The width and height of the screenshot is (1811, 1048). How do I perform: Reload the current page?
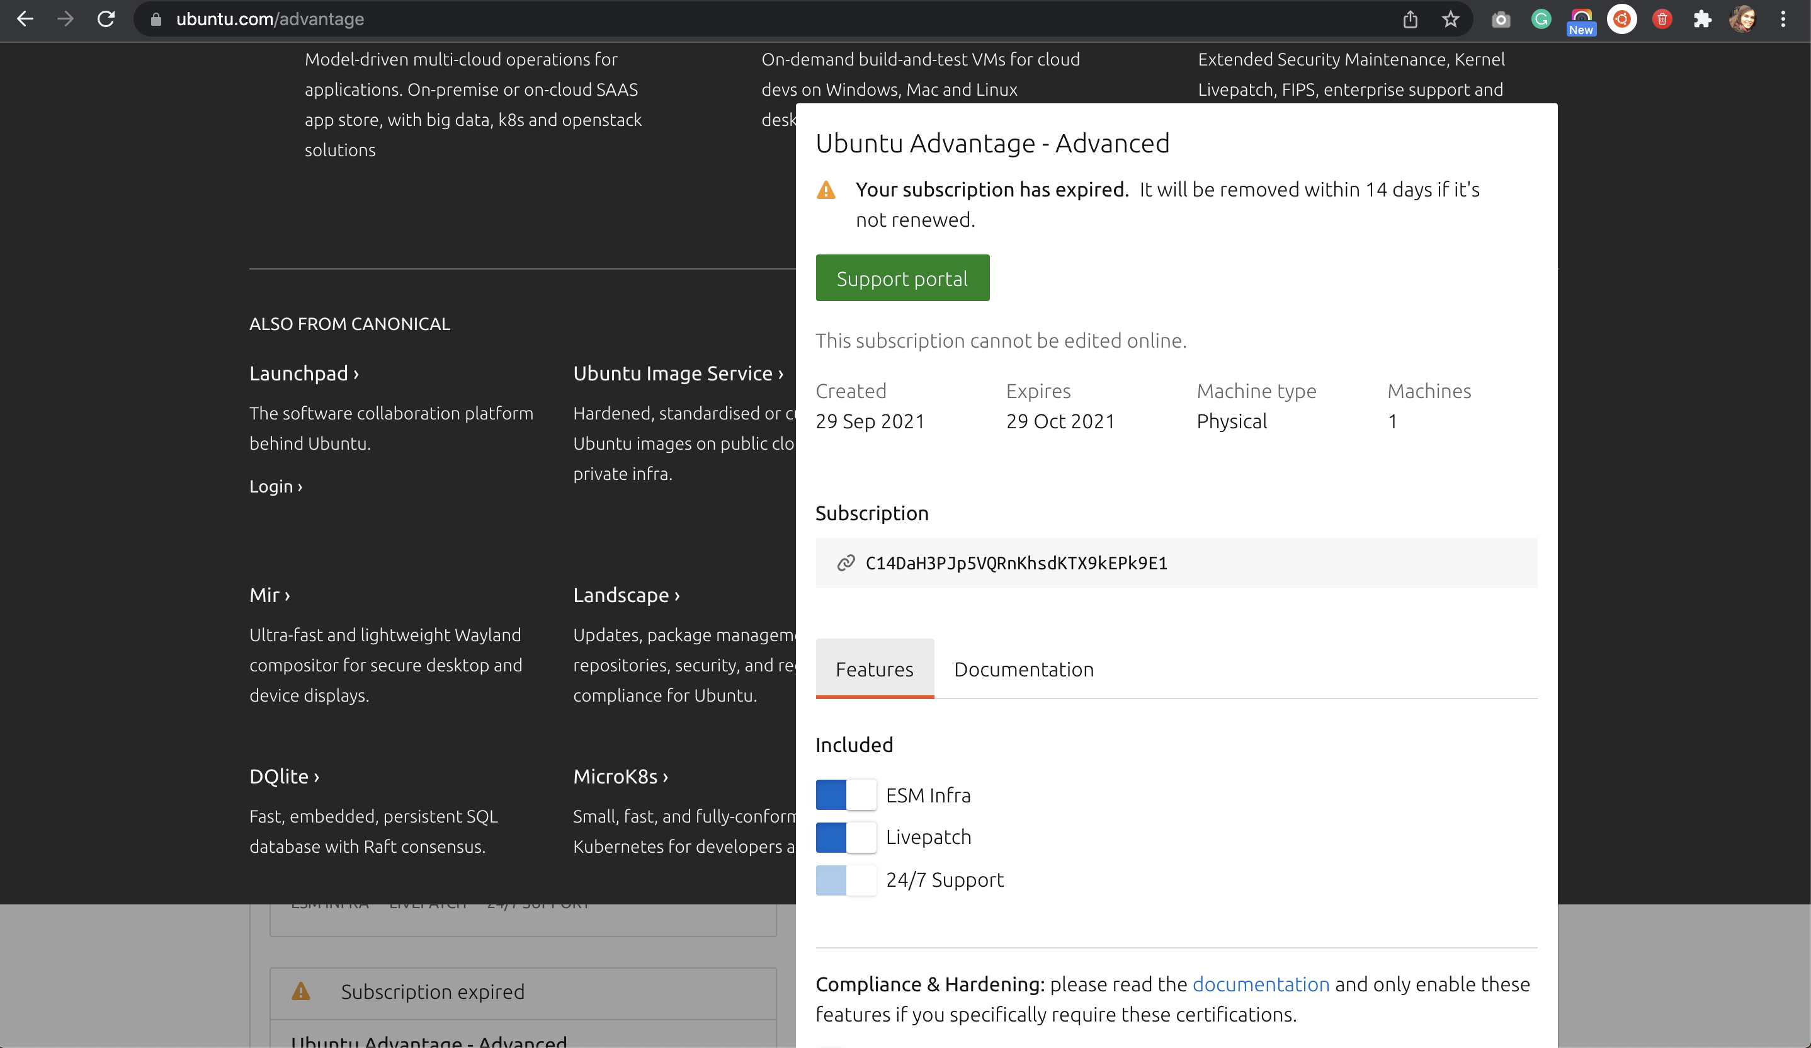point(106,20)
